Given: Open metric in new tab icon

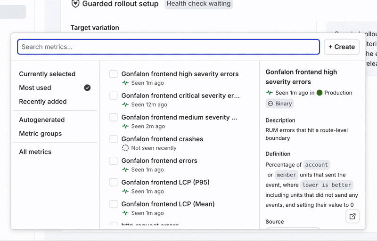Looking at the screenshot, I should click(352, 217).
